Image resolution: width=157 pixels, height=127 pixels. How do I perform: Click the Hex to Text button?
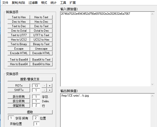[x=41, y=17]
